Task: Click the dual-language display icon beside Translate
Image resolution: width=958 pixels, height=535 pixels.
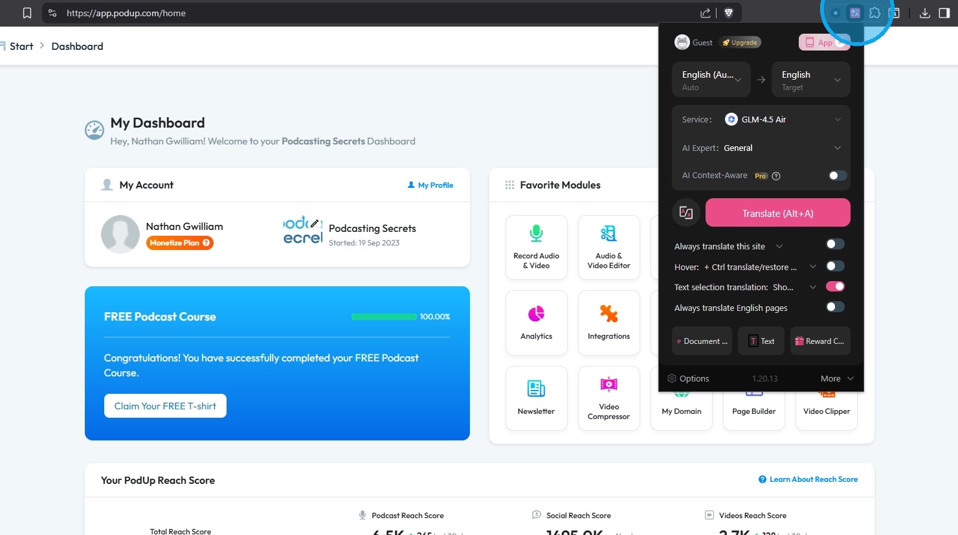Action: tap(686, 212)
